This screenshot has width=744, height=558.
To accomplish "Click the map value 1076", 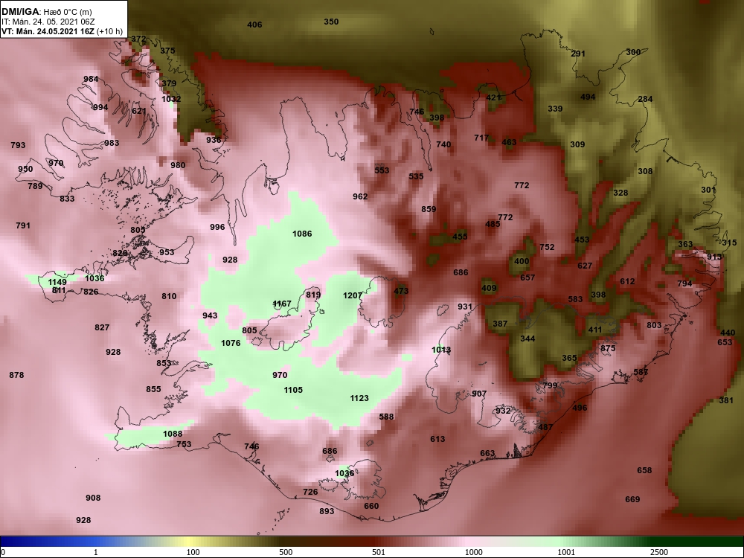I will 231,343.
